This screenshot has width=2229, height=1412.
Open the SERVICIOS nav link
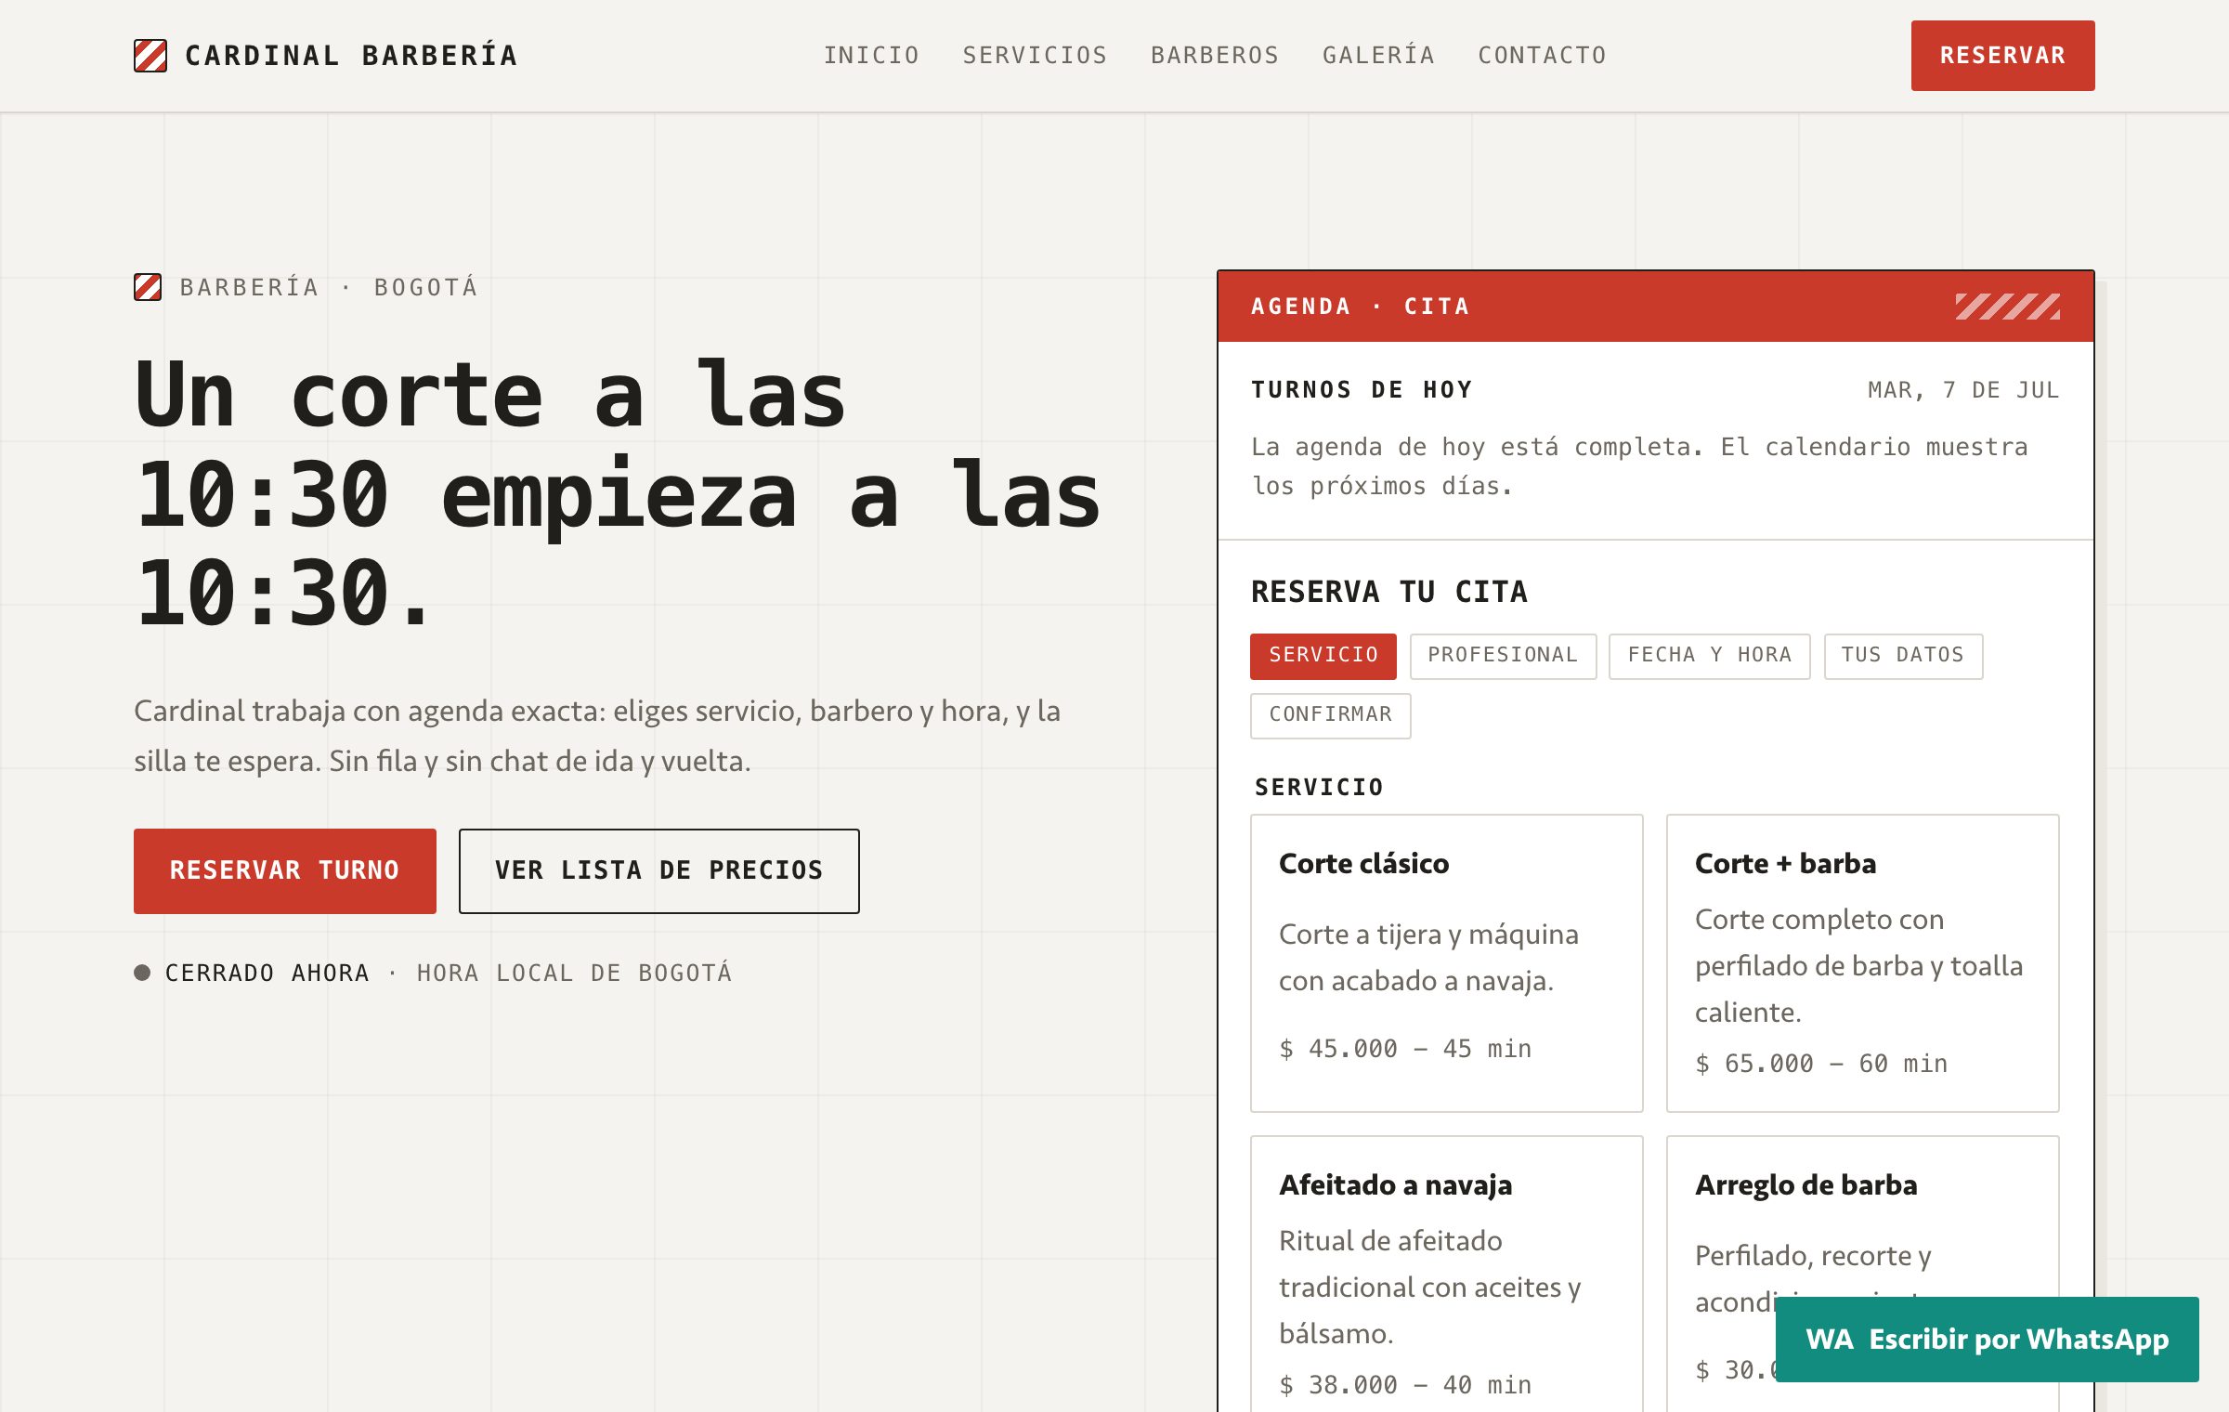pyautogui.click(x=1035, y=56)
